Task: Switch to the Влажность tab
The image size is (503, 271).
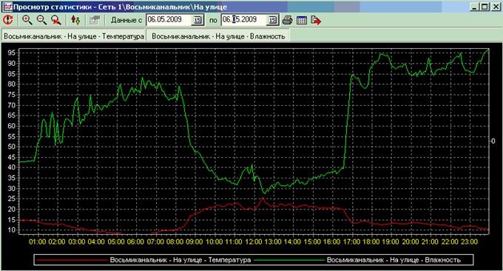Action: (x=218, y=36)
